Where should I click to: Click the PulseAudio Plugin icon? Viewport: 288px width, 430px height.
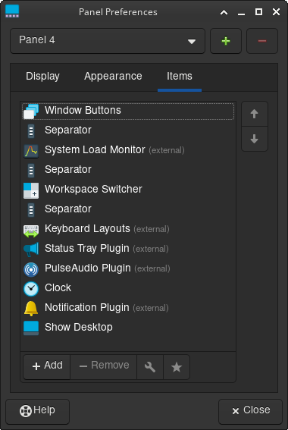(31, 269)
